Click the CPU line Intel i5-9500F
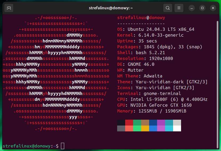 162,99
